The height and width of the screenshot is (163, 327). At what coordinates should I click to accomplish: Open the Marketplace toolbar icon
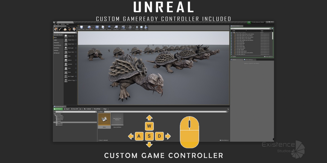point(103,27)
